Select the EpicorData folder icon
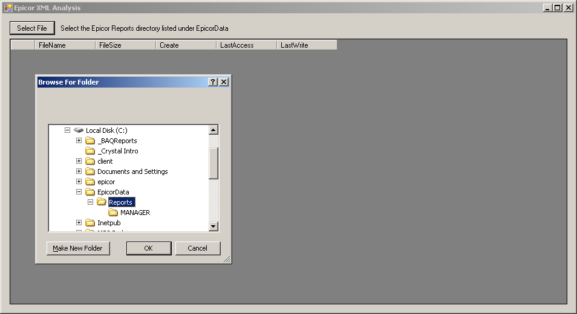The height and width of the screenshot is (314, 577). tap(90, 192)
